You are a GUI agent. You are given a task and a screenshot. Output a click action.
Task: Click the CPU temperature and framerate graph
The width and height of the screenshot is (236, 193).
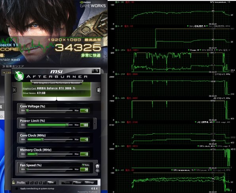coord(172,182)
